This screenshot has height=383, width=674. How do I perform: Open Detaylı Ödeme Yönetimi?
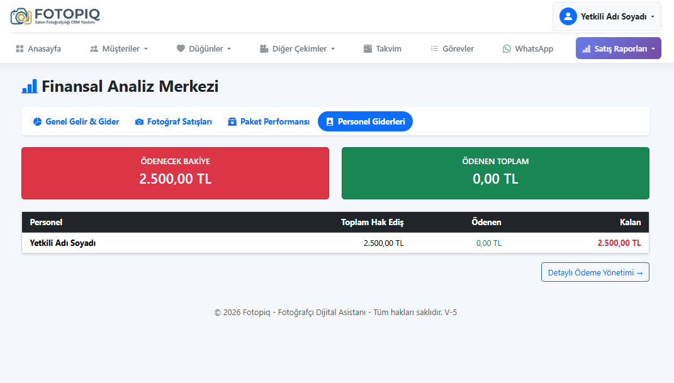click(x=595, y=272)
